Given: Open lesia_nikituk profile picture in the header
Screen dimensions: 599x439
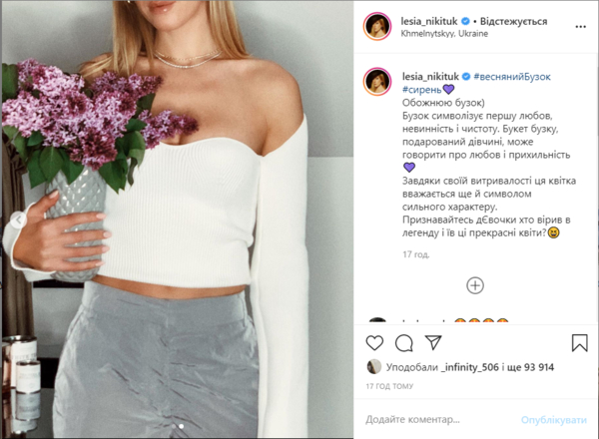Looking at the screenshot, I should click(x=377, y=25).
